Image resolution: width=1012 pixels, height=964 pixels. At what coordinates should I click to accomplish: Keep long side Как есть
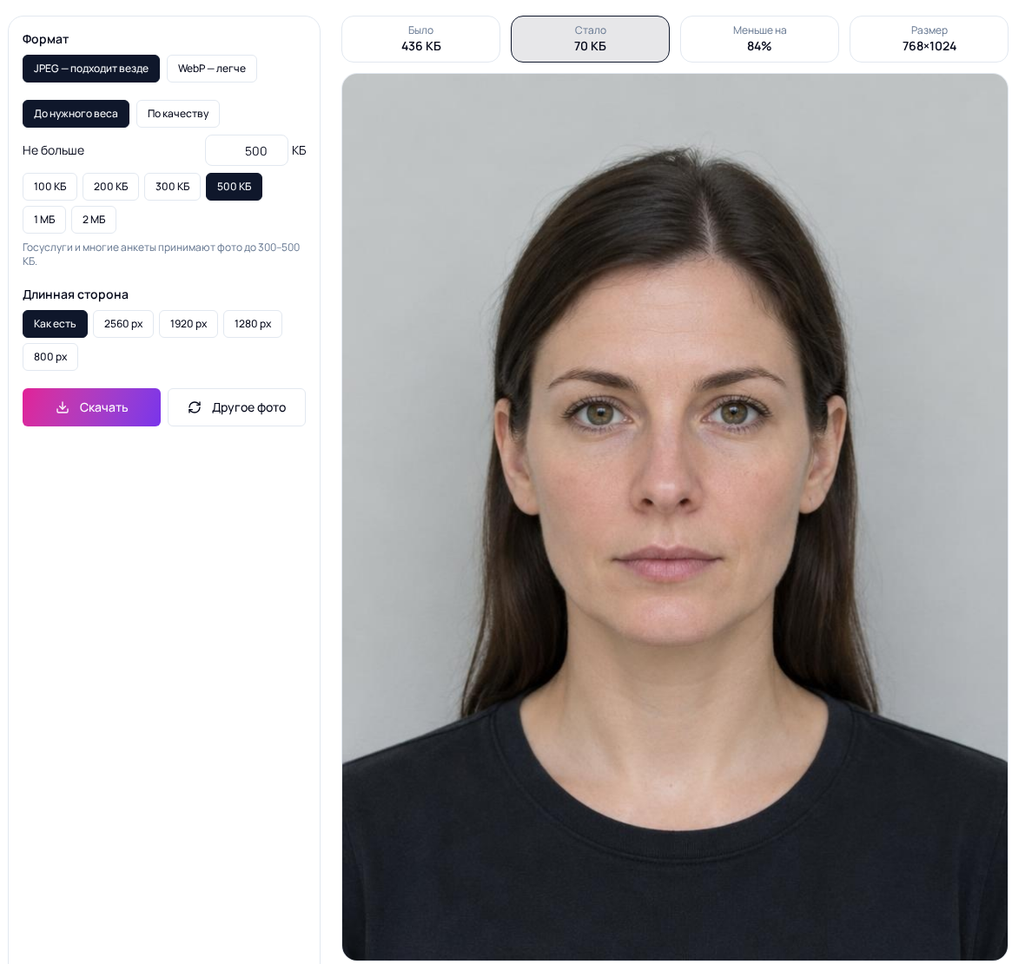pos(55,324)
